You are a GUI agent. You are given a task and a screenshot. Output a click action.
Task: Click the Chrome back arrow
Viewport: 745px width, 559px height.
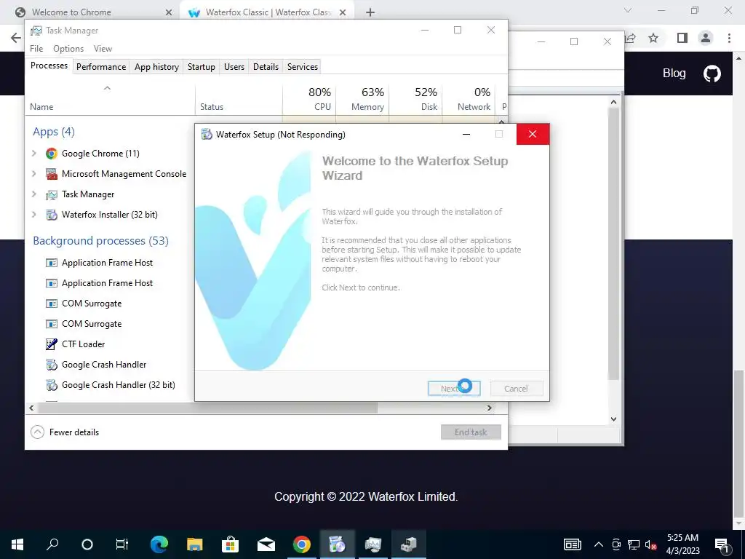coord(16,38)
